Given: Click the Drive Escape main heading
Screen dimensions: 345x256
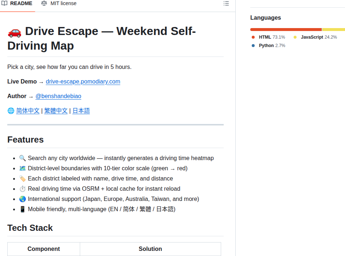Looking at the screenshot, I should [102, 38].
